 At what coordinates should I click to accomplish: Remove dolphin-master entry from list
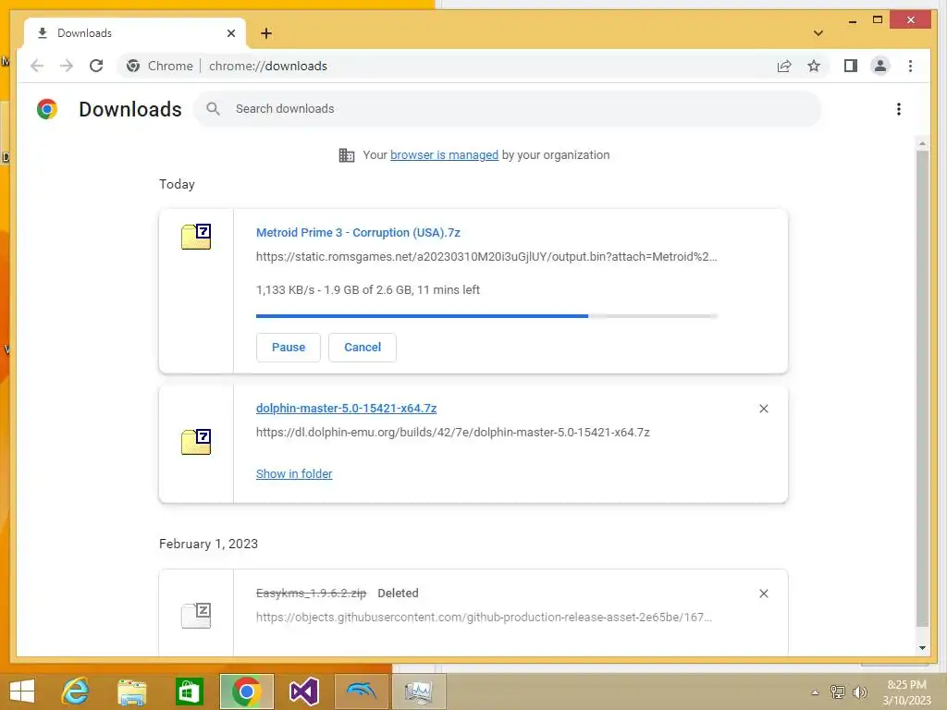pyautogui.click(x=763, y=409)
